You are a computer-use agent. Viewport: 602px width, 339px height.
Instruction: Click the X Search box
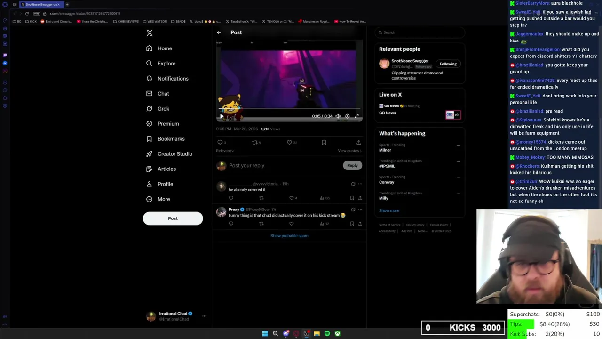[x=420, y=32]
